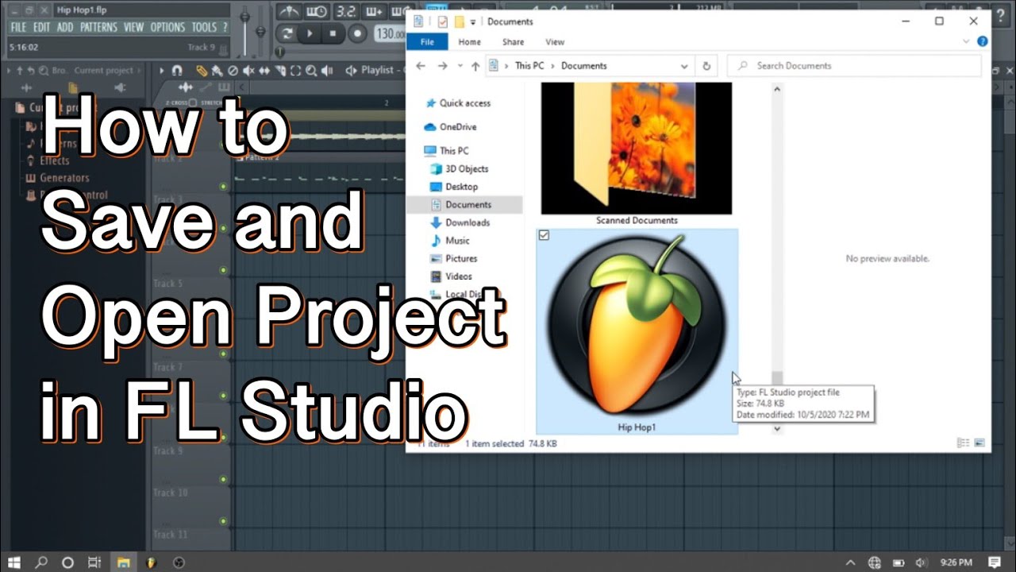This screenshot has height=572, width=1016.
Task: Toggle the 3.2. countdown before recording
Action: (x=345, y=11)
